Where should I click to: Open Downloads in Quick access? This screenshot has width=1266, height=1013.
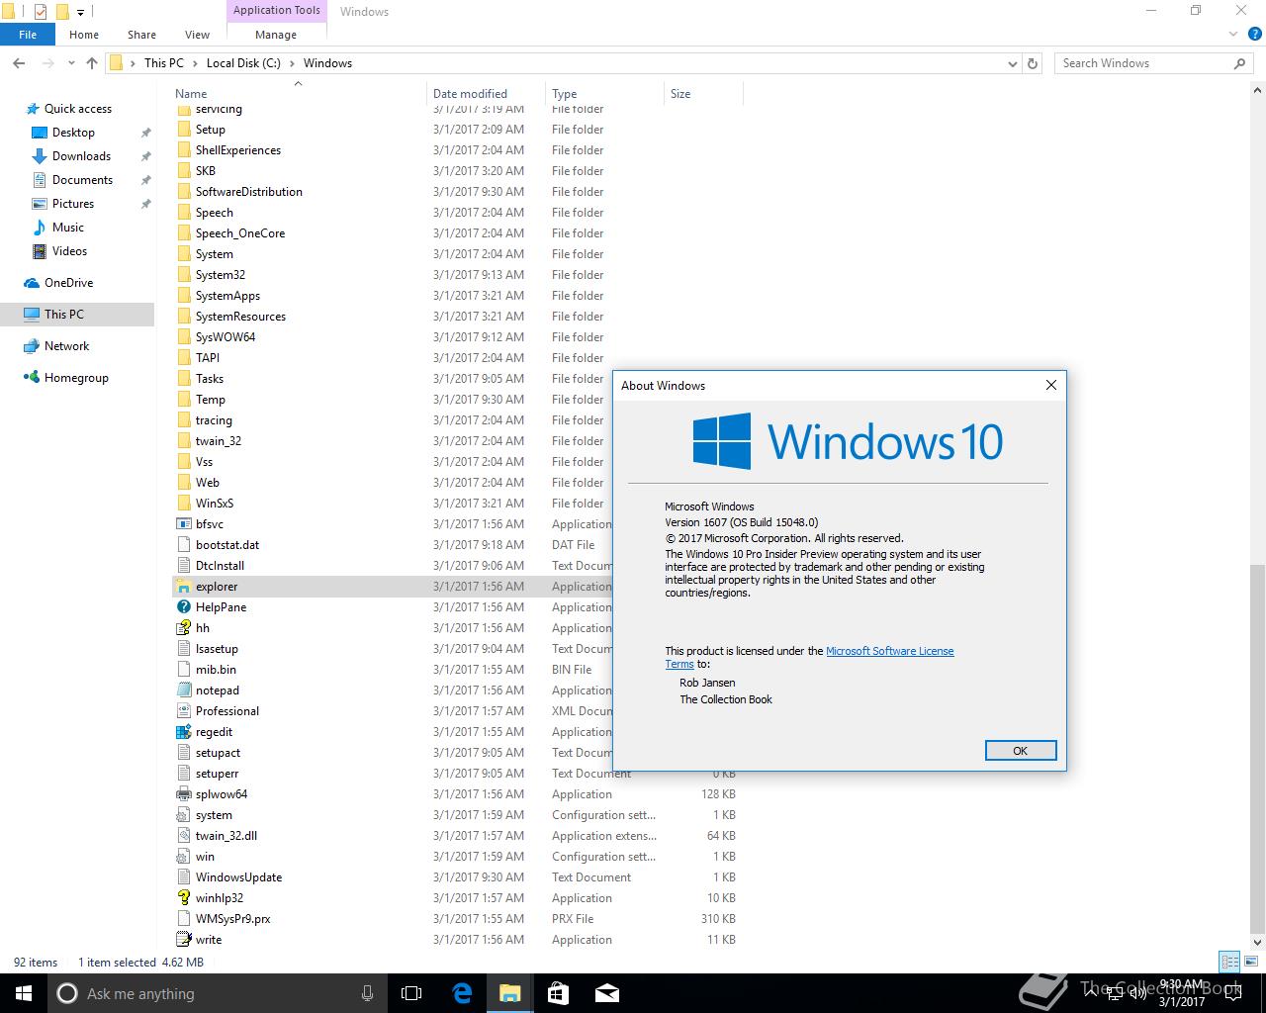tap(81, 156)
